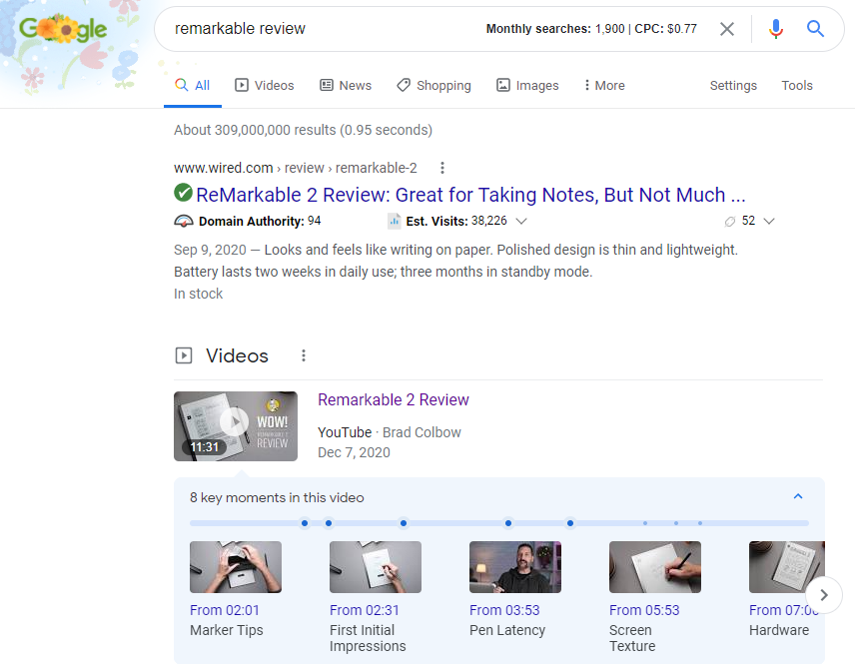The image size is (855, 664).
Task: Click the backlinks link icon next to 52
Action: [729, 221]
